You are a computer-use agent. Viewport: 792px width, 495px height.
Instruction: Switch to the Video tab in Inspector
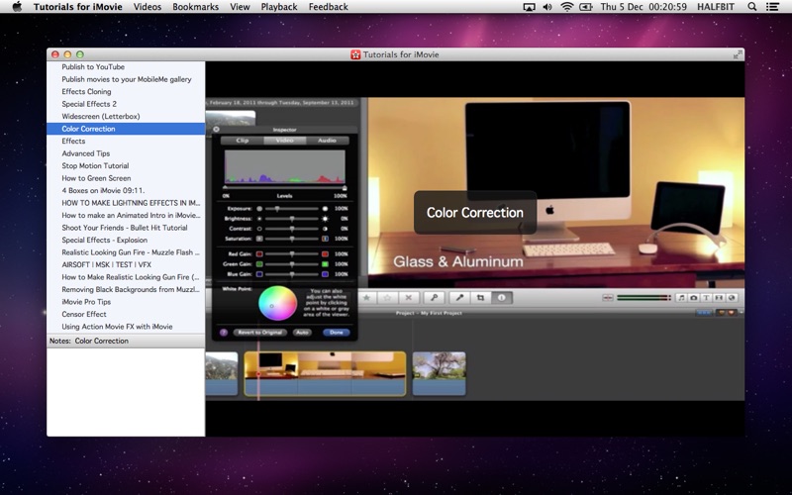point(285,141)
